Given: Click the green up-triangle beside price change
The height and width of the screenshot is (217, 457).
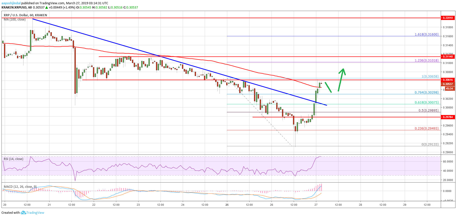Looking at the screenshot, I should [46, 7].
